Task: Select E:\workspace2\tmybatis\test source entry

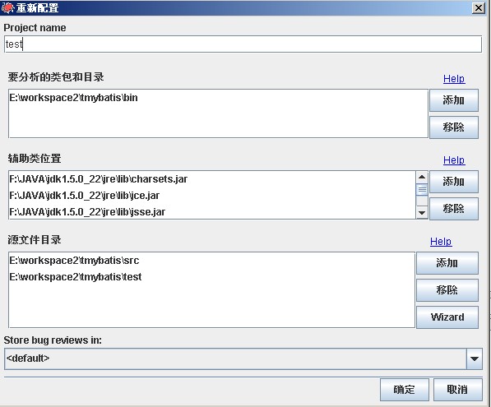Action: point(211,277)
